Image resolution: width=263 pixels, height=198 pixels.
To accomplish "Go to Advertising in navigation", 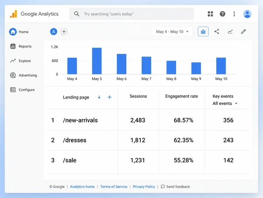I will (28, 75).
